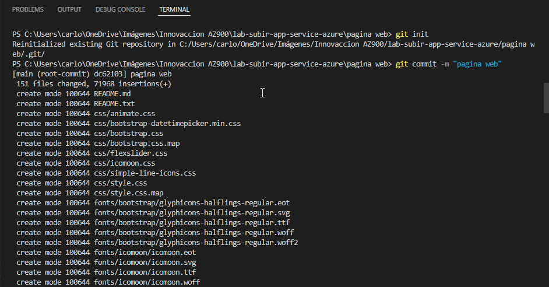Click the 'fonts/icomoon/icomoon.svg' line
The width and height of the screenshot is (549, 287).
coord(106,262)
